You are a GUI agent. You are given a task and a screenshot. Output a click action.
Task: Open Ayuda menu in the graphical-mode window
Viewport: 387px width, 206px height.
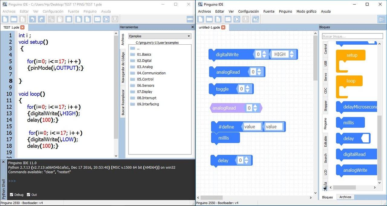click(326, 11)
